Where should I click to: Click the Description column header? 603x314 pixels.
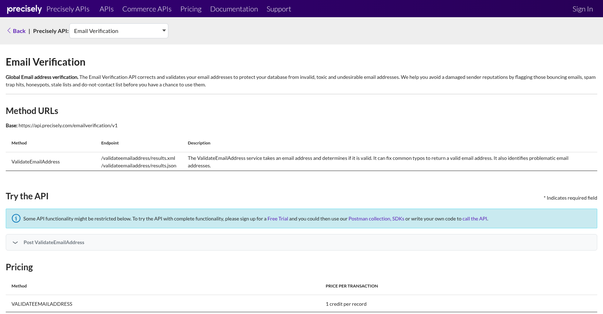[199, 143]
